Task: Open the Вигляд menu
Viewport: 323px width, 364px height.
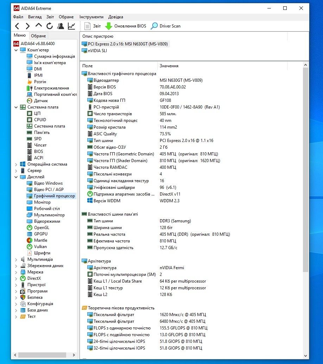Action: 35,17
